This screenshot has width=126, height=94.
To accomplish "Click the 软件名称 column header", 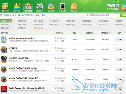I will click(x=5, y=33).
